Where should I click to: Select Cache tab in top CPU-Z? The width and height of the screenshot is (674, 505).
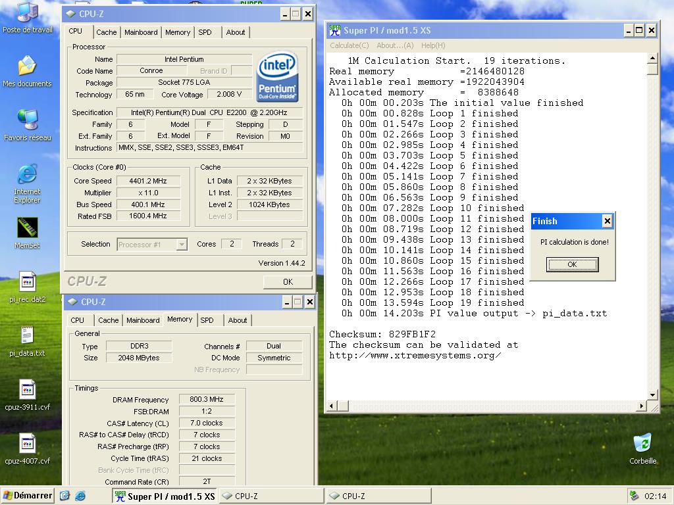coord(106,32)
